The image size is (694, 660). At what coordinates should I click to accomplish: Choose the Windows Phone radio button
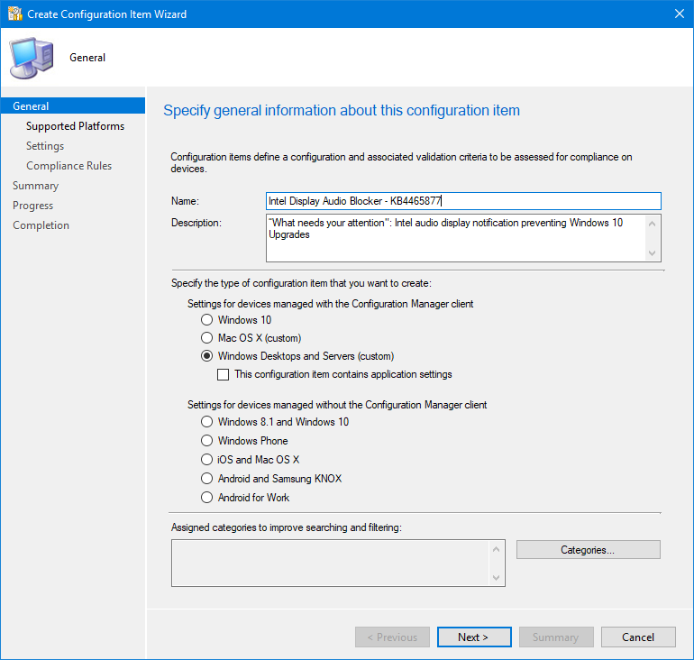[x=207, y=441]
